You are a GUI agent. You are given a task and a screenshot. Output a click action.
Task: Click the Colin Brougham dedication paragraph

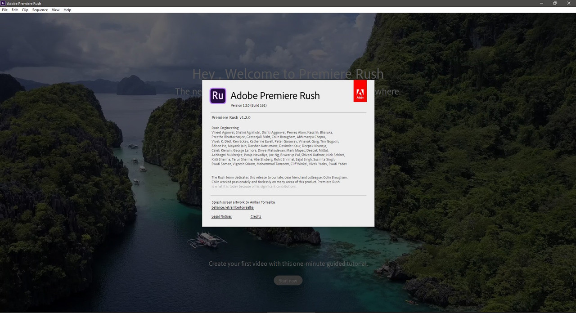coord(279,182)
